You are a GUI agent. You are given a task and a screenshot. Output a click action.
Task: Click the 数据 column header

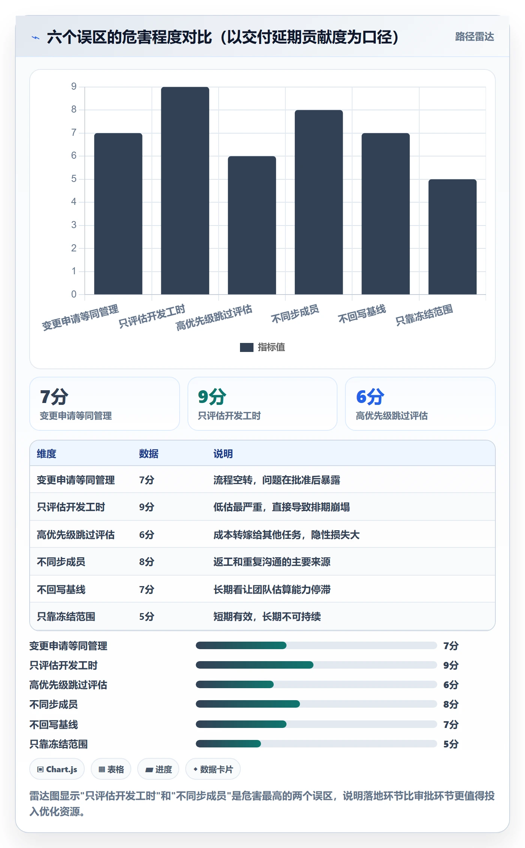pyautogui.click(x=149, y=454)
